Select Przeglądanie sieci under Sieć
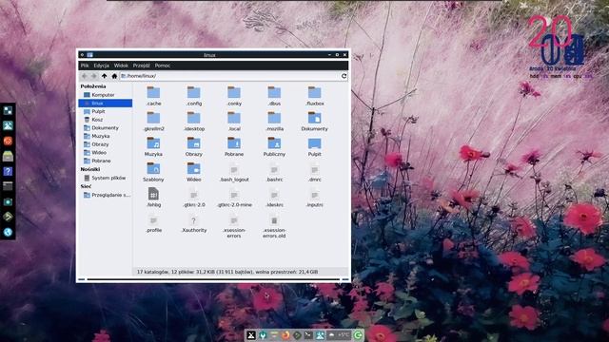This screenshot has height=342, width=609. point(106,195)
